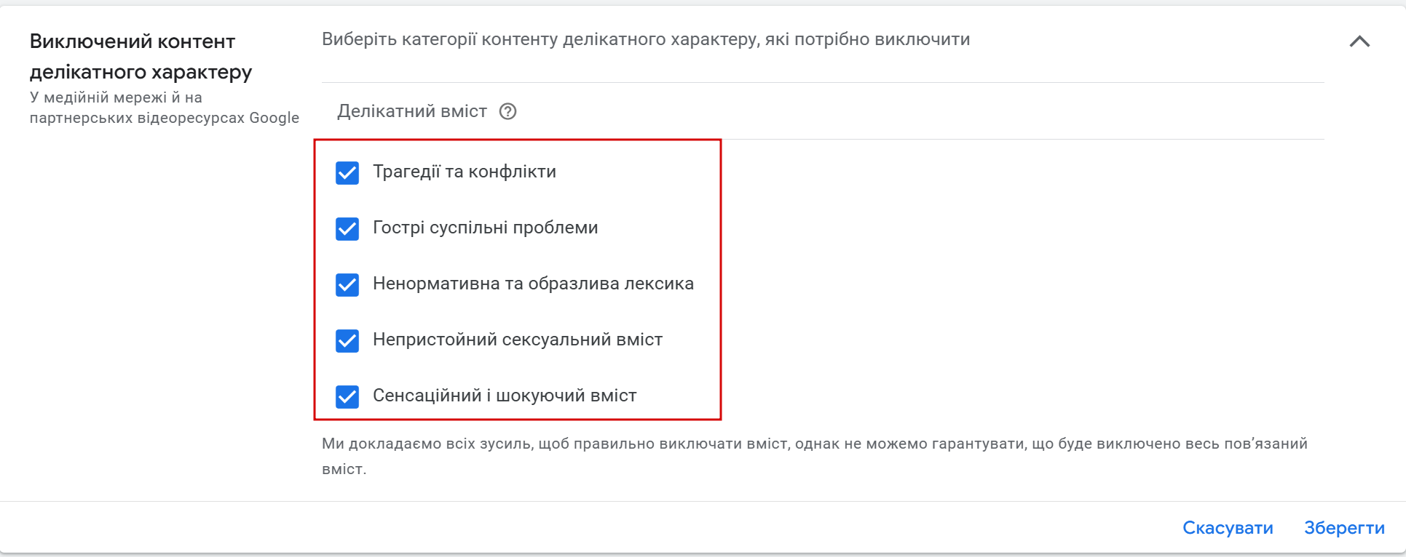Click the word Google in the subtitle
This screenshot has height=557, width=1406.
274,118
